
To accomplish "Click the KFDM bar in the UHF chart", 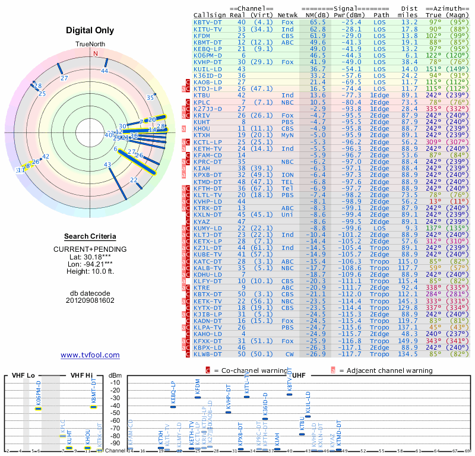I will 198,397.
